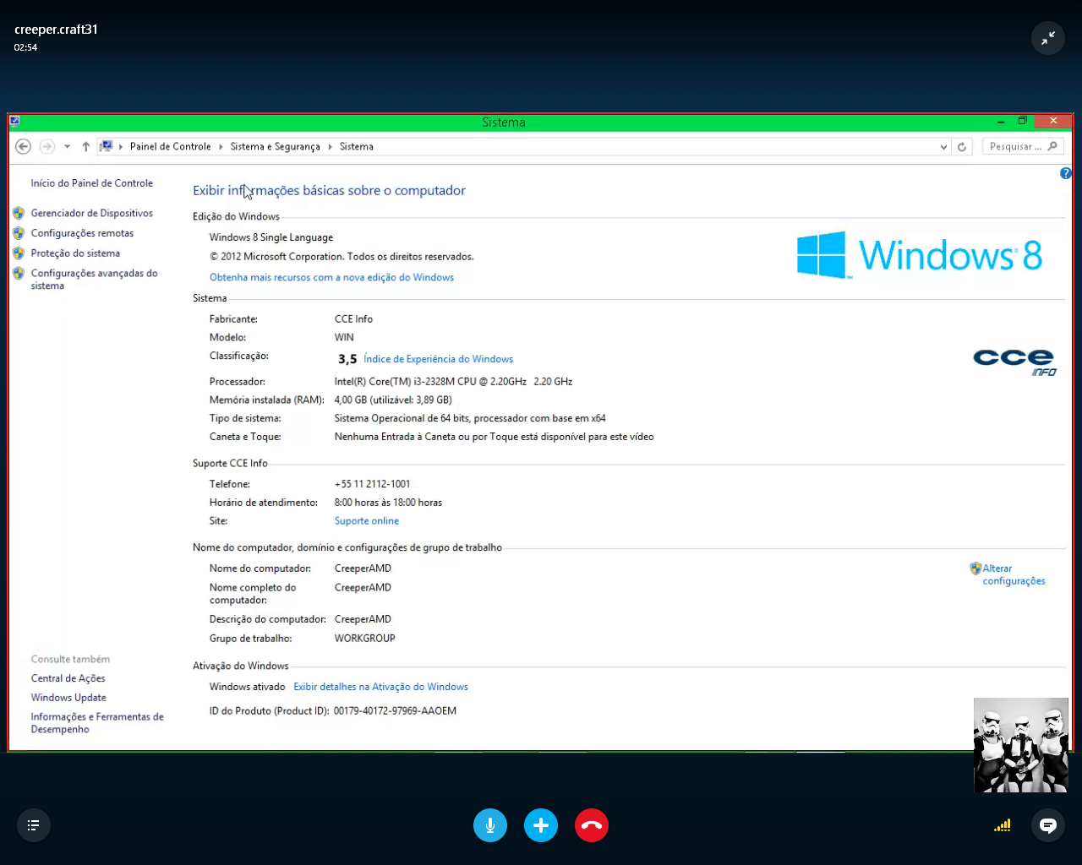Refresh the Sistema window

coord(962,146)
